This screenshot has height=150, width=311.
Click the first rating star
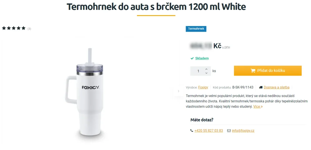coord(4,28)
